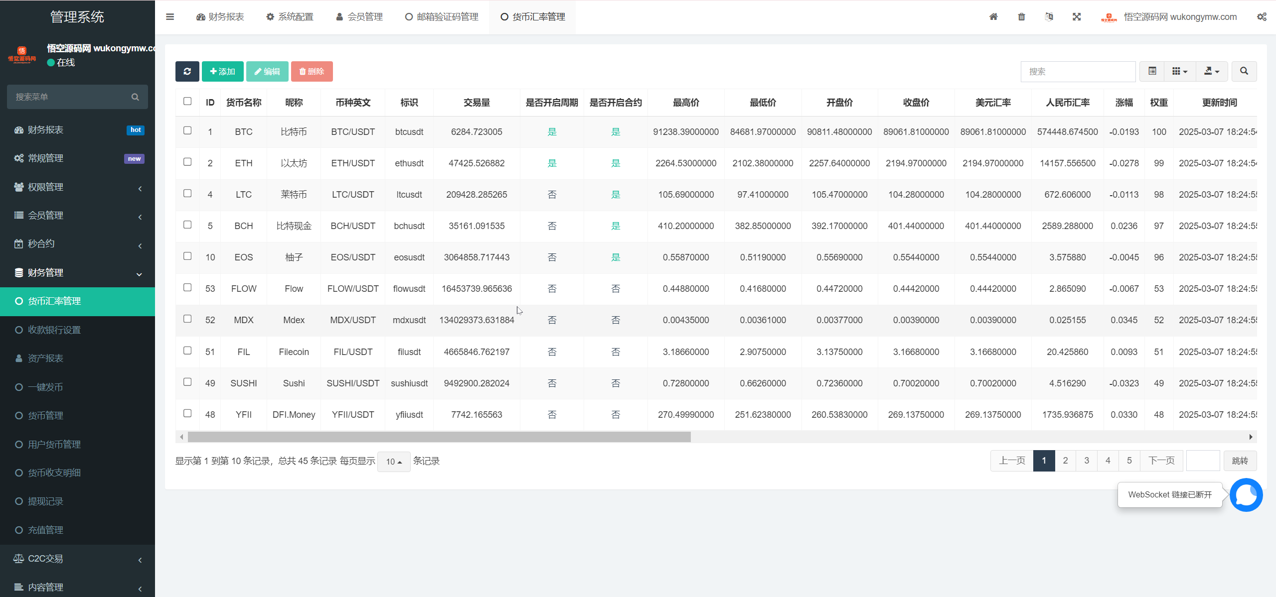Switch to 财务报表 tab
This screenshot has width=1276, height=597.
pyautogui.click(x=220, y=17)
